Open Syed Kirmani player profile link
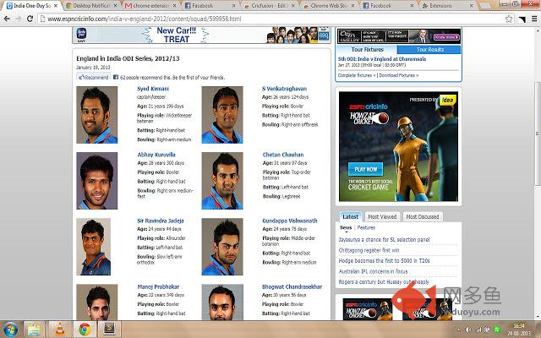The height and width of the screenshot is (338, 541). pyautogui.click(x=153, y=89)
